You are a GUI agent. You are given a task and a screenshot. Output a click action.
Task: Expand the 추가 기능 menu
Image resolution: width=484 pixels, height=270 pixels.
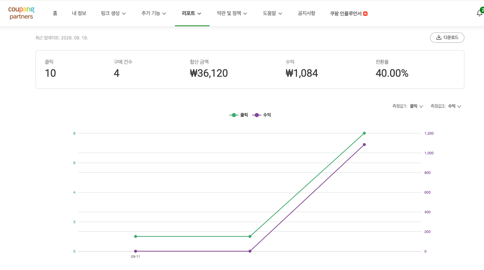pyautogui.click(x=154, y=13)
